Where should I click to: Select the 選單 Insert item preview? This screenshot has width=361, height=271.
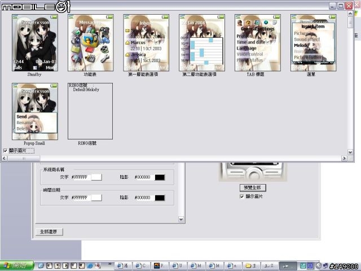pyautogui.click(x=314, y=43)
